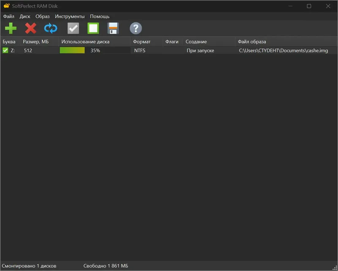Expand the Инструменты menu
The height and width of the screenshot is (271, 338).
tap(70, 16)
